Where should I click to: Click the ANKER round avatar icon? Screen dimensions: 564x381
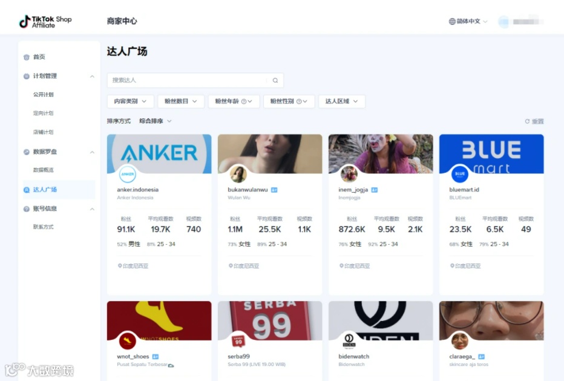[127, 174]
